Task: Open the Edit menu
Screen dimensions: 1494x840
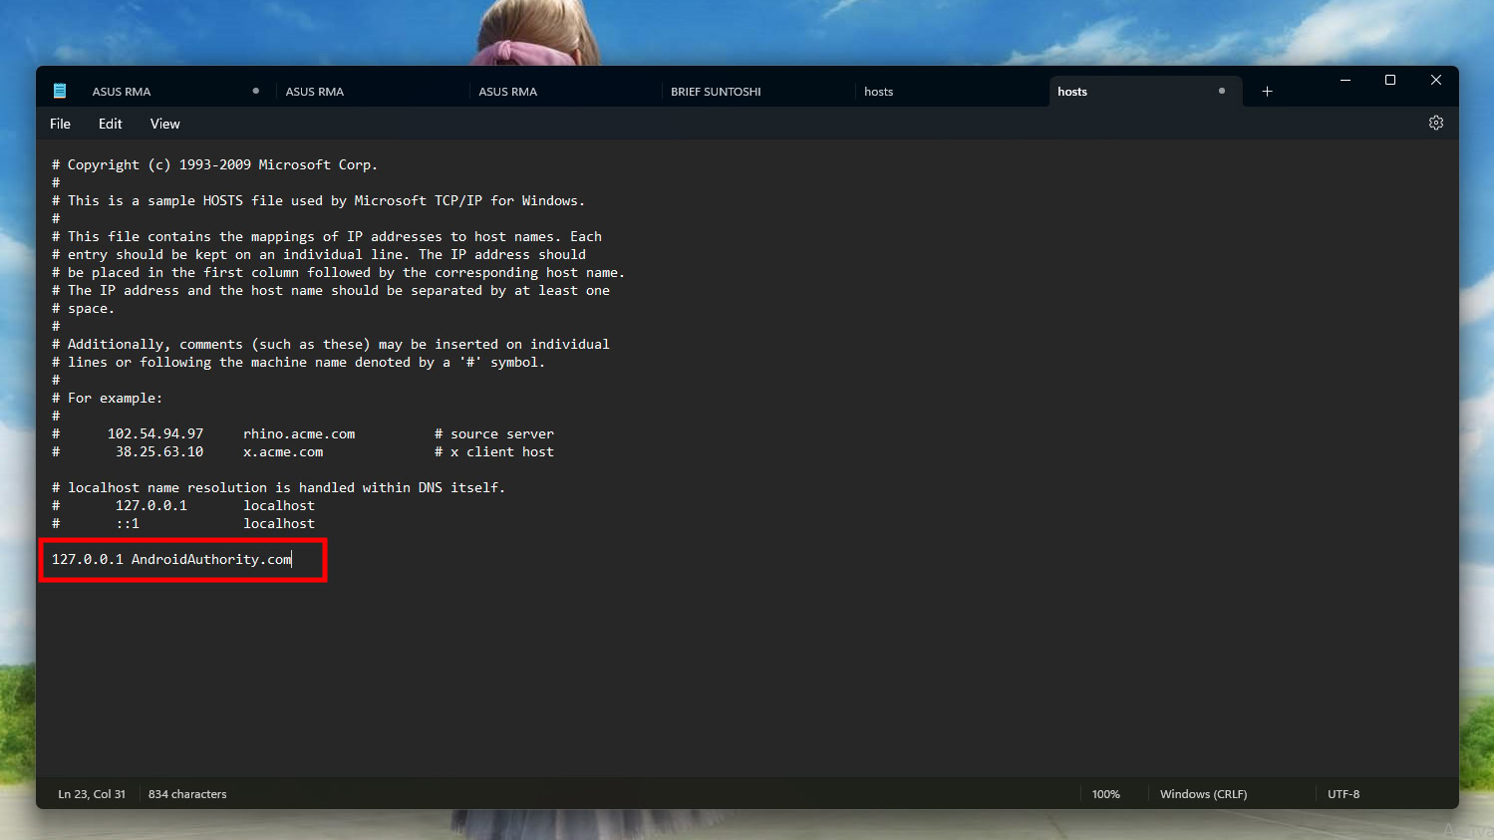Action: tap(110, 124)
